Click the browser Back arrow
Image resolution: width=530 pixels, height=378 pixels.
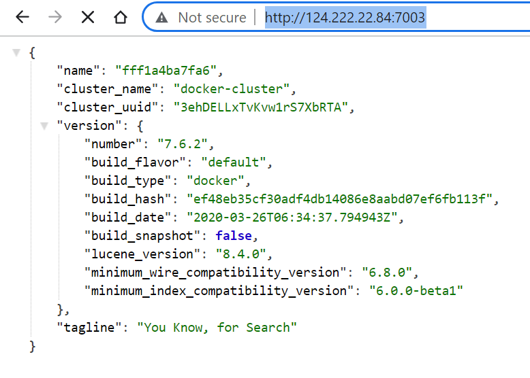coord(22,18)
